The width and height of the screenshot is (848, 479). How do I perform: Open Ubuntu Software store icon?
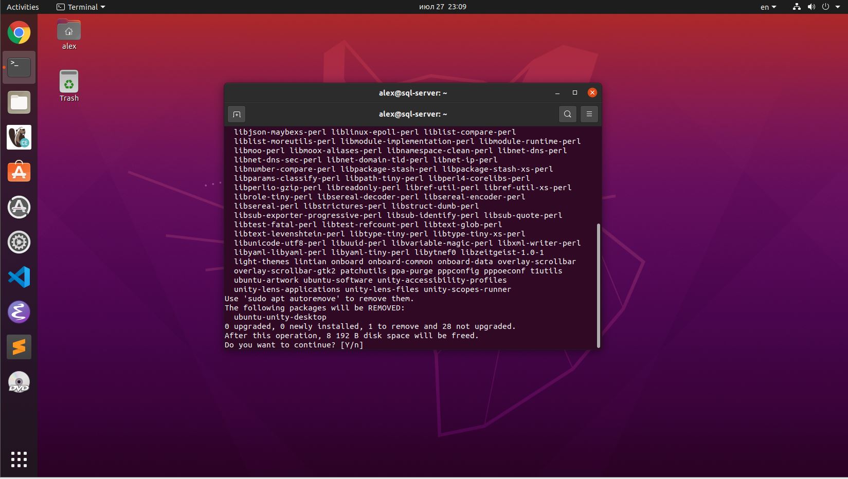[x=19, y=173]
